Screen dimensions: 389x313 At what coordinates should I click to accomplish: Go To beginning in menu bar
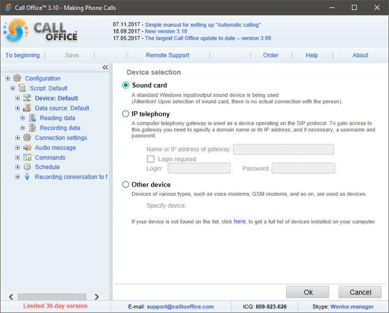pyautogui.click(x=22, y=55)
